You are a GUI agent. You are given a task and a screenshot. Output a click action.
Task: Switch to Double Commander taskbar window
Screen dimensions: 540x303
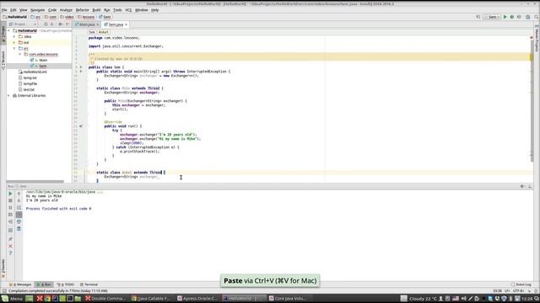point(105,299)
